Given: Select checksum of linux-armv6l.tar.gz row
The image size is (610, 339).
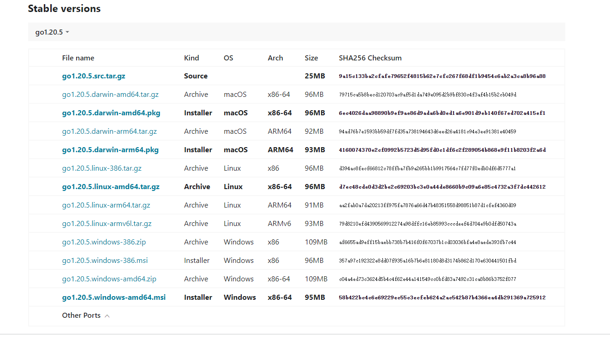Looking at the screenshot, I should pyautogui.click(x=427, y=224).
